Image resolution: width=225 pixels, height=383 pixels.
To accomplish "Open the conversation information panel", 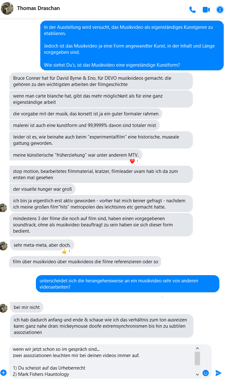I will (x=220, y=10).
